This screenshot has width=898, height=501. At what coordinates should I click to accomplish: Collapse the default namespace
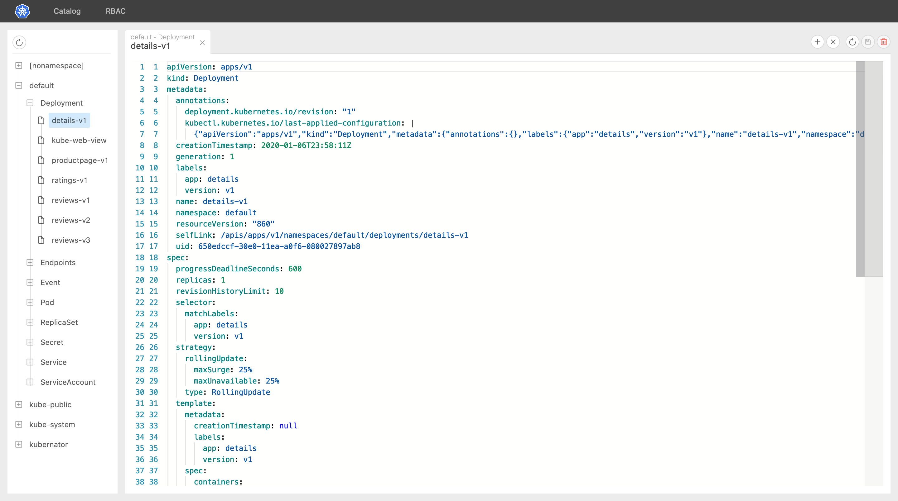tap(19, 85)
